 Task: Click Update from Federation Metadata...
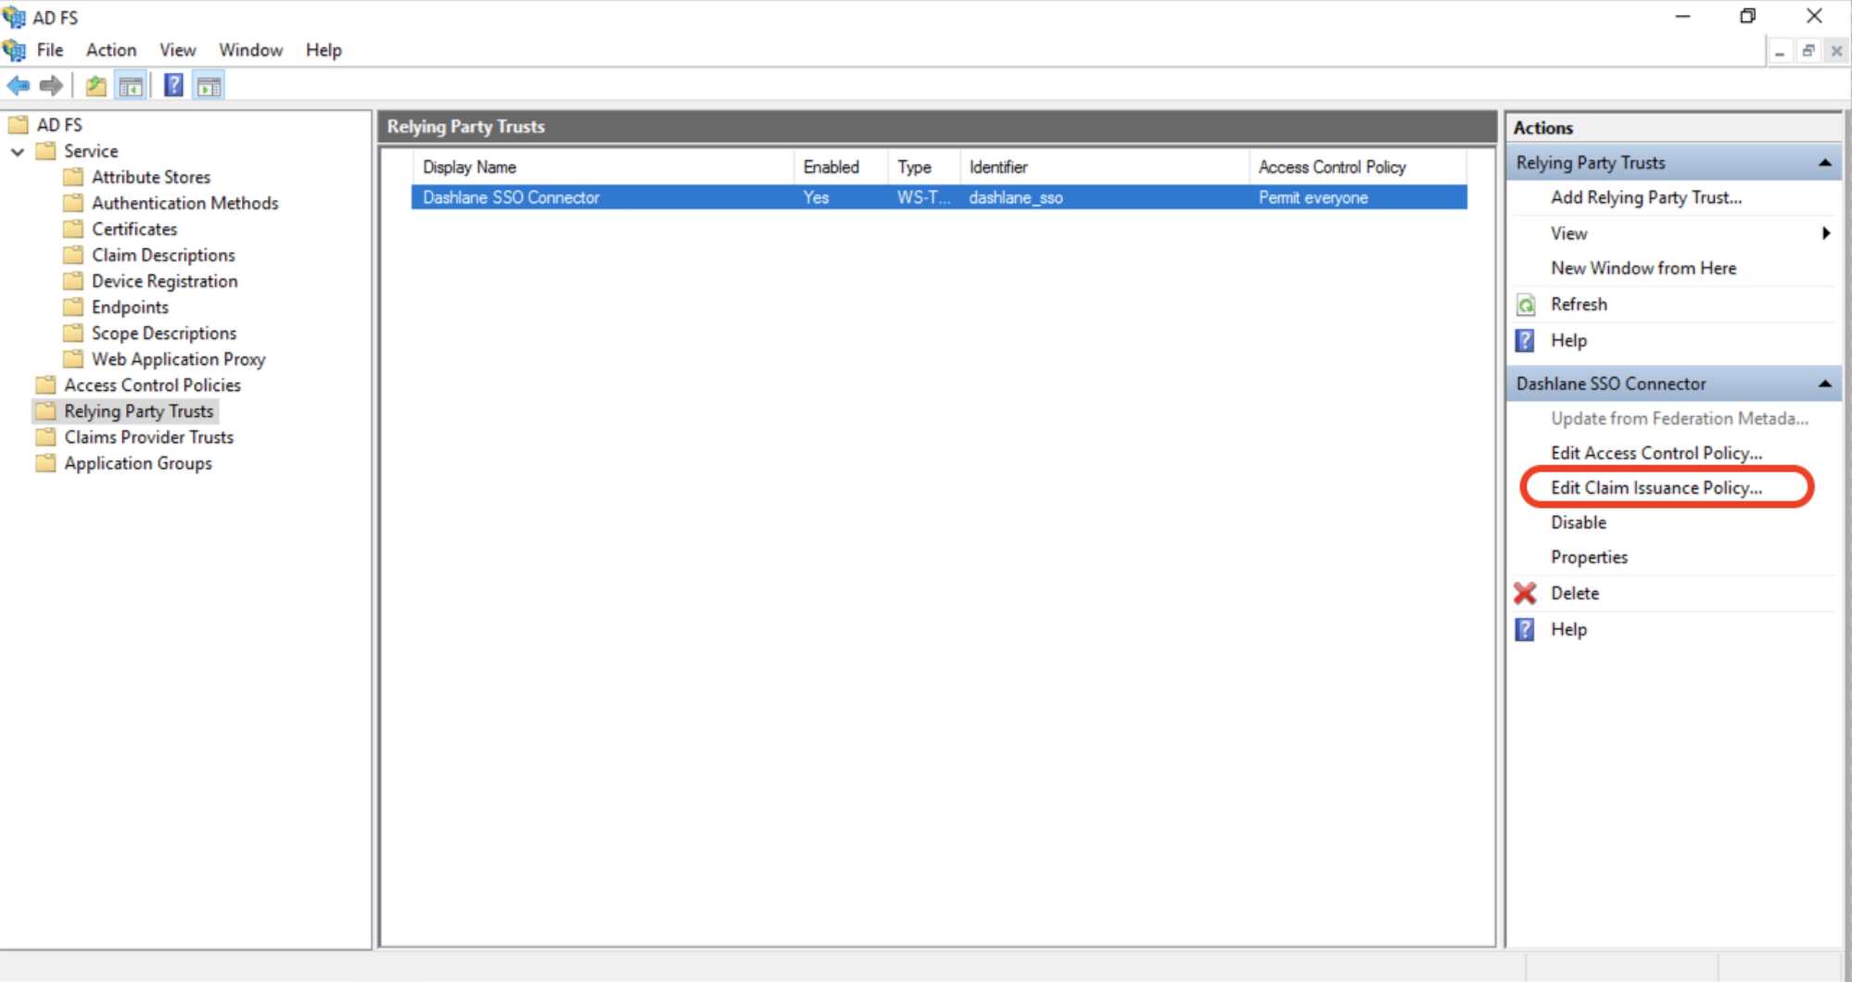pos(1680,418)
